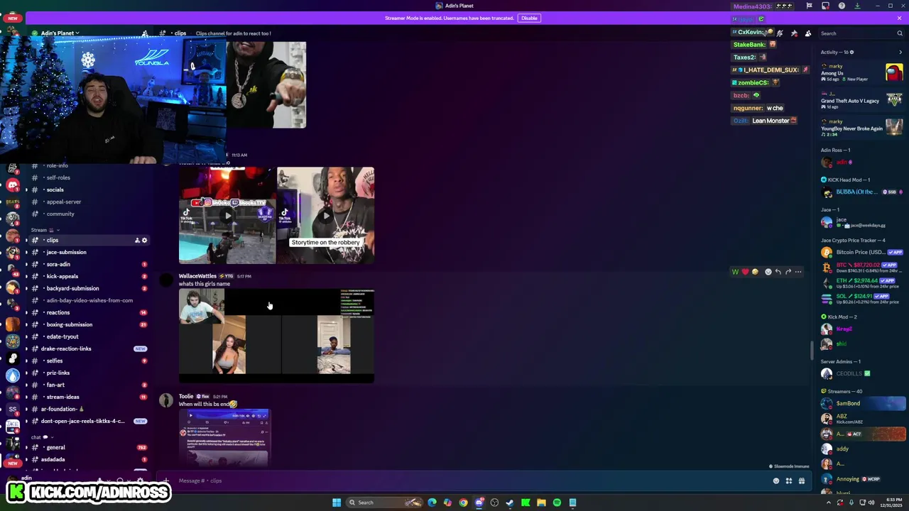909x511 pixels.
Task: Open the Discord help question mark icon
Action: [842, 6]
